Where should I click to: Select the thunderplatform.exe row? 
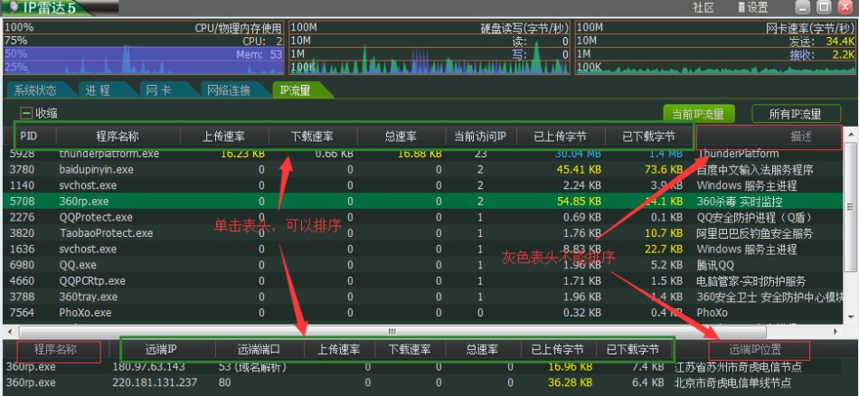[422, 154]
